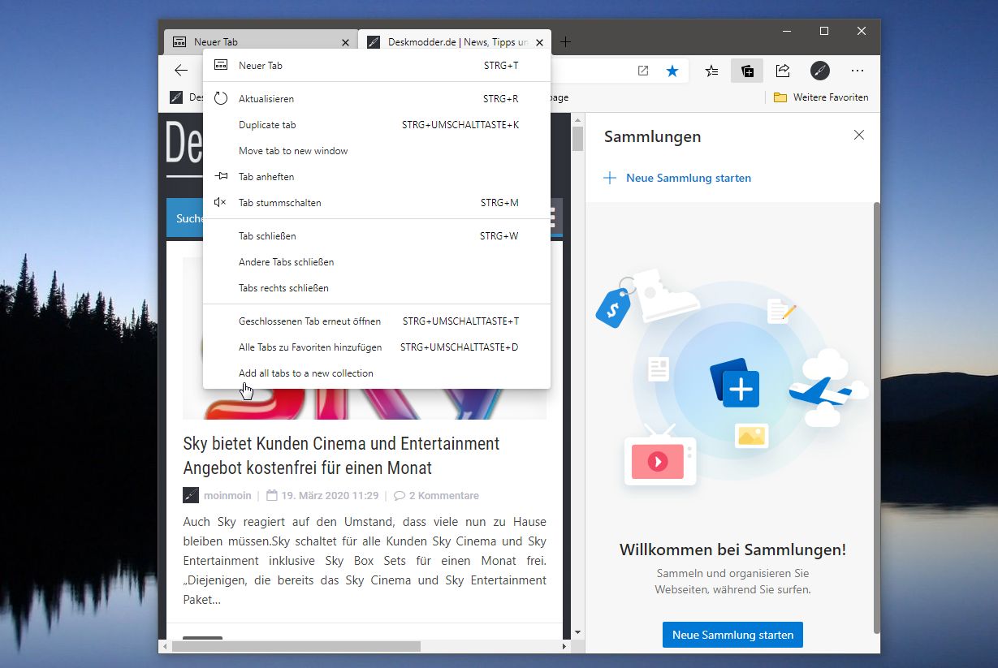Click the Share toolbar icon

(783, 71)
